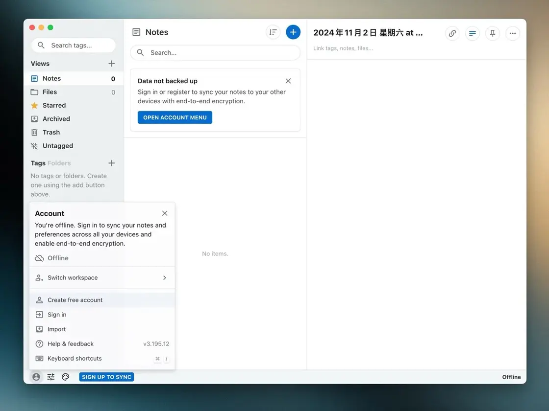Open the Trash view

pos(74,132)
